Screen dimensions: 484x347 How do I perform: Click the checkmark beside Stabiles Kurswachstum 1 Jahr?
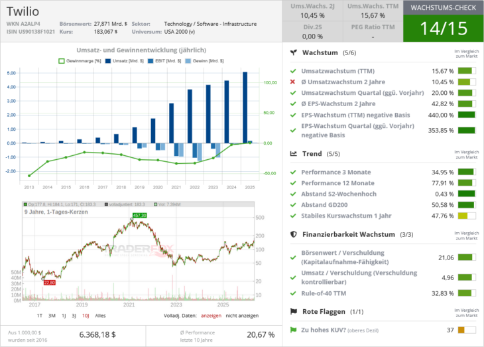click(x=293, y=216)
